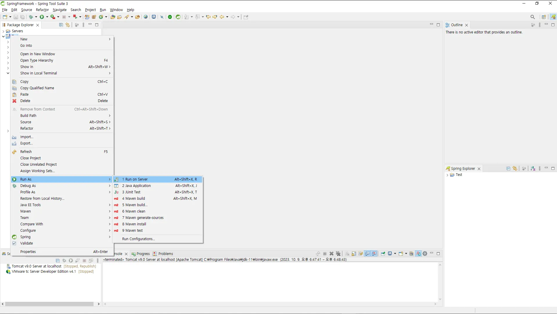This screenshot has width=557, height=314.
Task: Choose Java Application from Run As submenu
Action: [158, 186]
